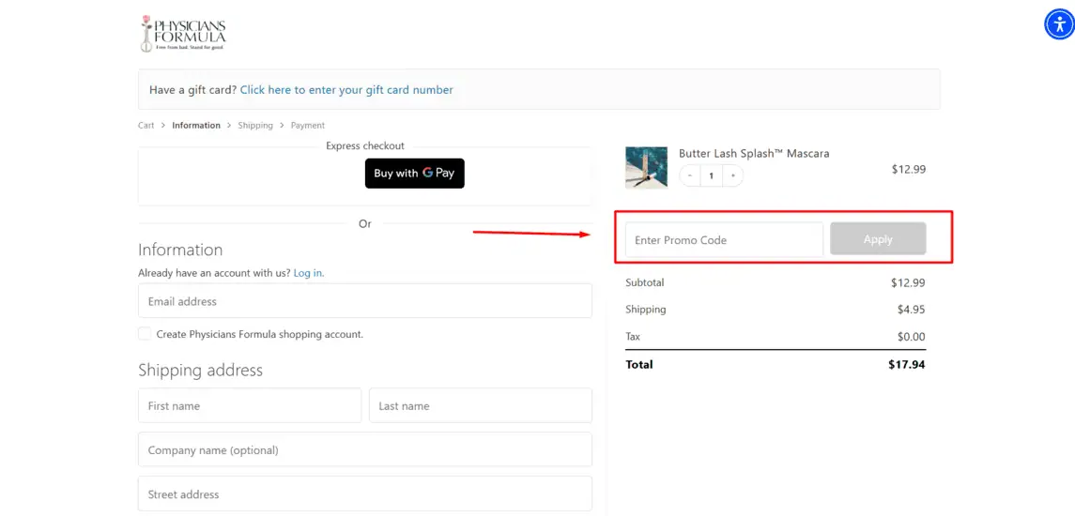Click the Subtotal label
Image resolution: width=1075 pixels, height=516 pixels.
click(x=644, y=282)
